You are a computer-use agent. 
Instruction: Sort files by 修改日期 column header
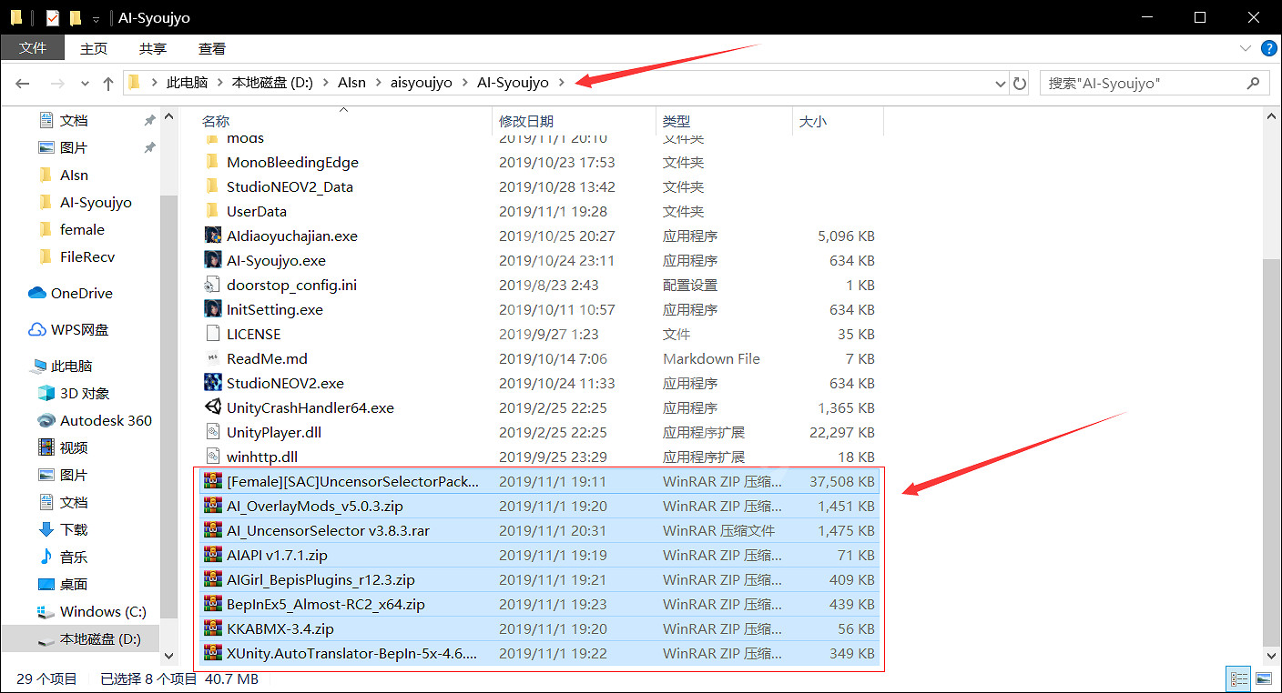(526, 121)
